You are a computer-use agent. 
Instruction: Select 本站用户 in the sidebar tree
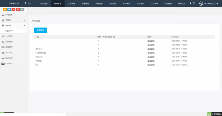(9, 31)
